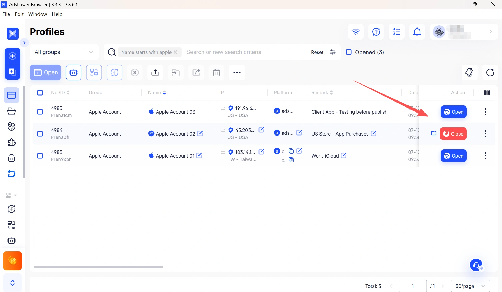Open the RPA robot icon in lower sidebar

pos(12,240)
